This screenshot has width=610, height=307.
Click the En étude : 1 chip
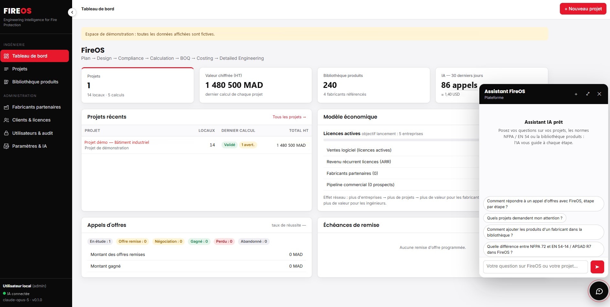(x=100, y=241)
